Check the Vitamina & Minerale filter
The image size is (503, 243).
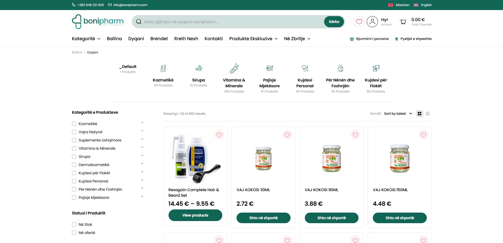pyautogui.click(x=74, y=148)
